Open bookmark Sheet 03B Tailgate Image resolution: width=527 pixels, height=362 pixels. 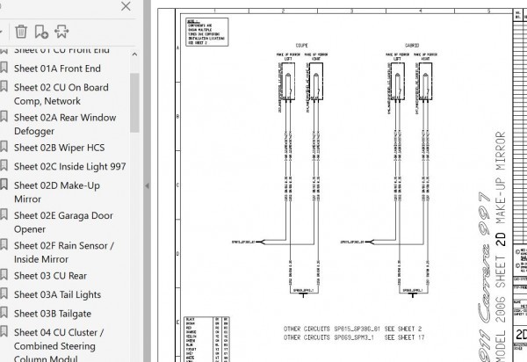53,314
